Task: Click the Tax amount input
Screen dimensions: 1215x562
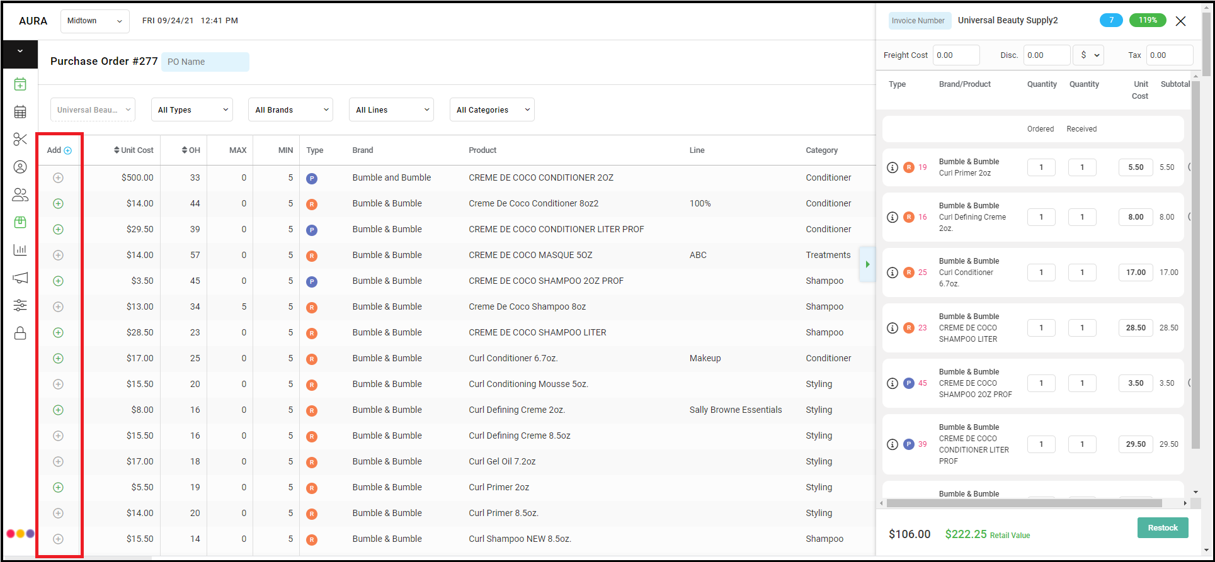Action: 1170,55
